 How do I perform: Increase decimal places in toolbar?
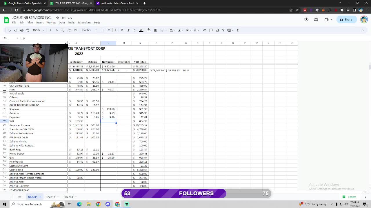[69, 30]
